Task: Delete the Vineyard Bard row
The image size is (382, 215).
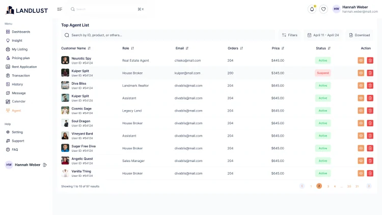Action: [x=370, y=136]
